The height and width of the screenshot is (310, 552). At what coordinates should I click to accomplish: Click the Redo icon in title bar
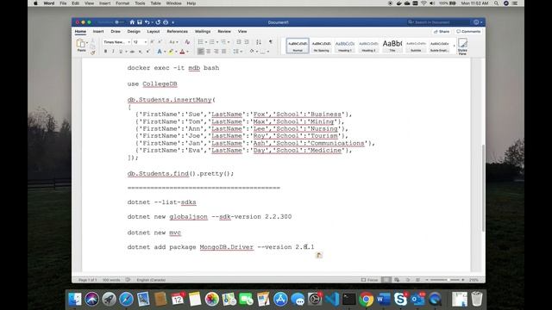tap(158, 22)
